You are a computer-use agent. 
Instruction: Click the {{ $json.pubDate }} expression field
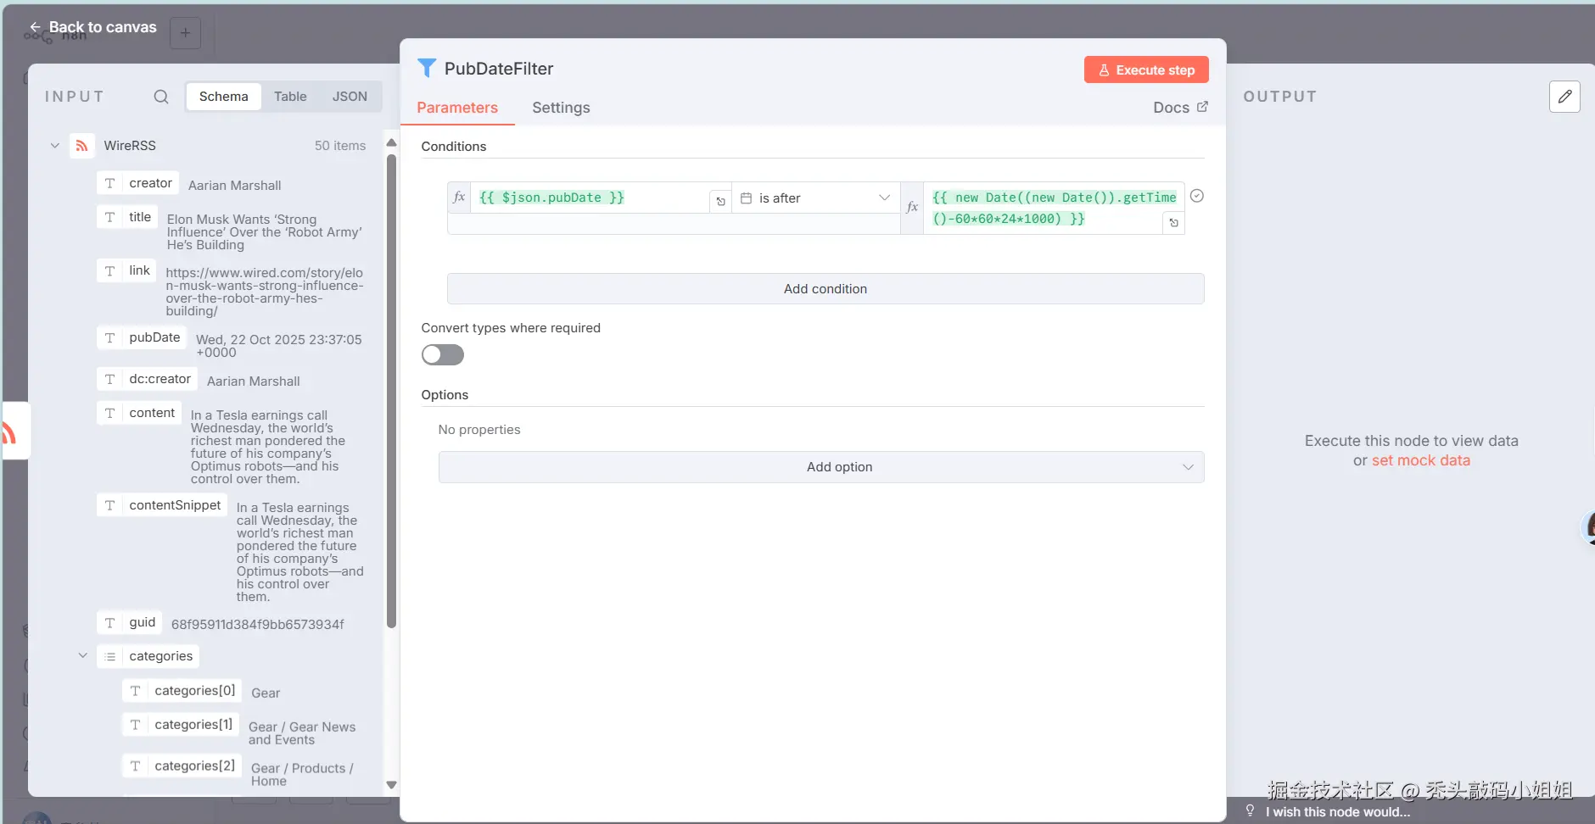pyautogui.click(x=590, y=198)
